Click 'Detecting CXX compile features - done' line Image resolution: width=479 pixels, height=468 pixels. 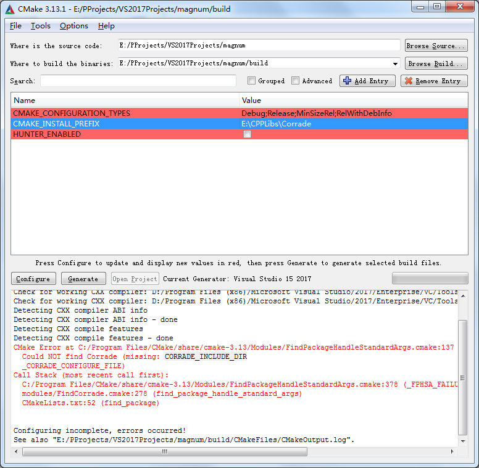[93, 338]
